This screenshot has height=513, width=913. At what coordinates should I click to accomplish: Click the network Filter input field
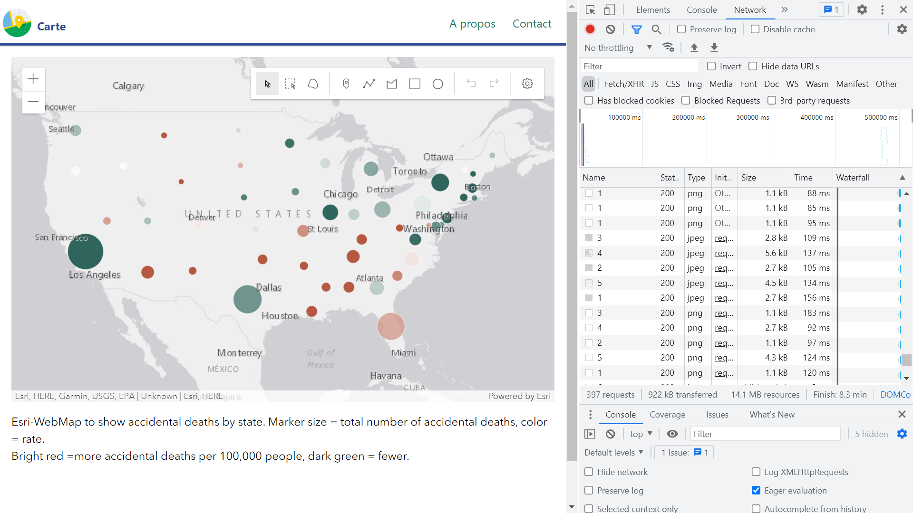[x=640, y=66]
